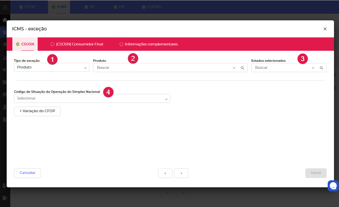Select (CSOSN) Consumidor Final step
Screen dimensions: 339x207
(x=77, y=44)
